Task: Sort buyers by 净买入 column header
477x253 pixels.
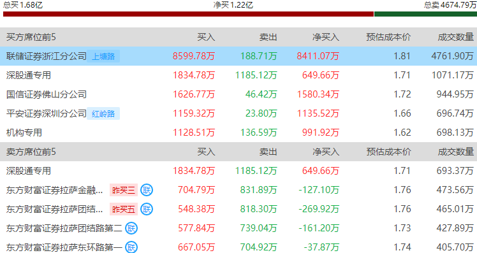Action: pos(326,37)
